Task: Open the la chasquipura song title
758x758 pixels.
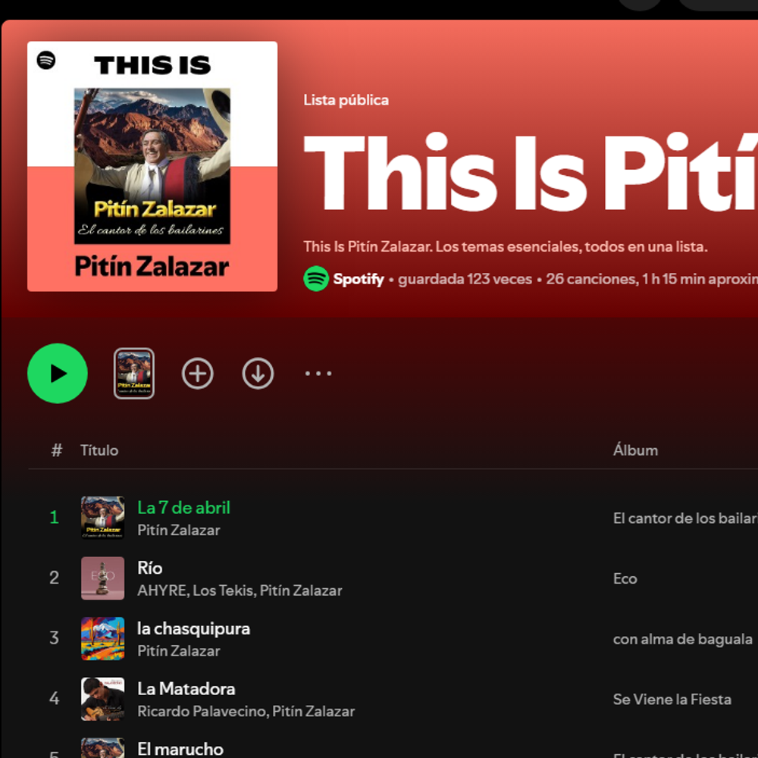Action: point(193,628)
